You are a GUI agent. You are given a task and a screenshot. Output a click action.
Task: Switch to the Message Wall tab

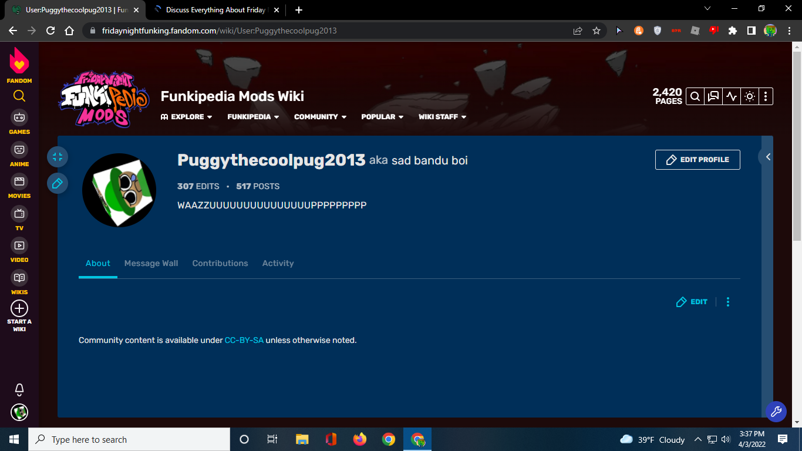pos(151,263)
